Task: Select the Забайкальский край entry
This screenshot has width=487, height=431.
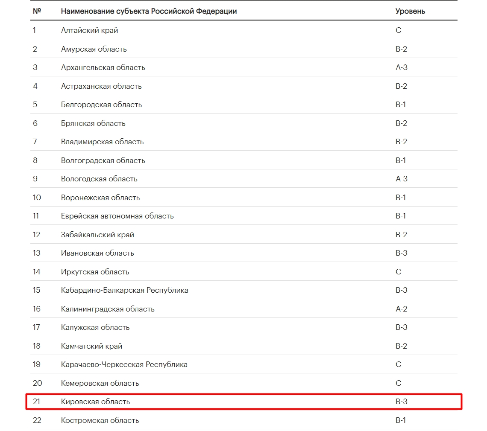Action: point(97,235)
